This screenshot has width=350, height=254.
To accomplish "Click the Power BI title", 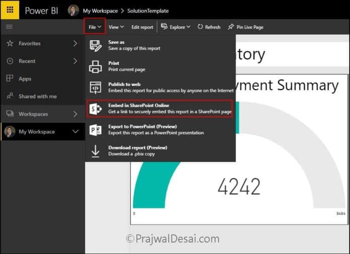I will 42,11.
